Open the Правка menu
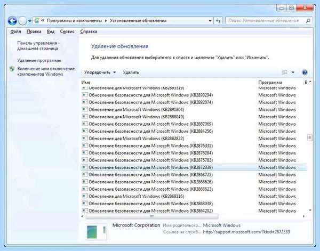Viewport: 320px width, 251px height. tap(34, 31)
